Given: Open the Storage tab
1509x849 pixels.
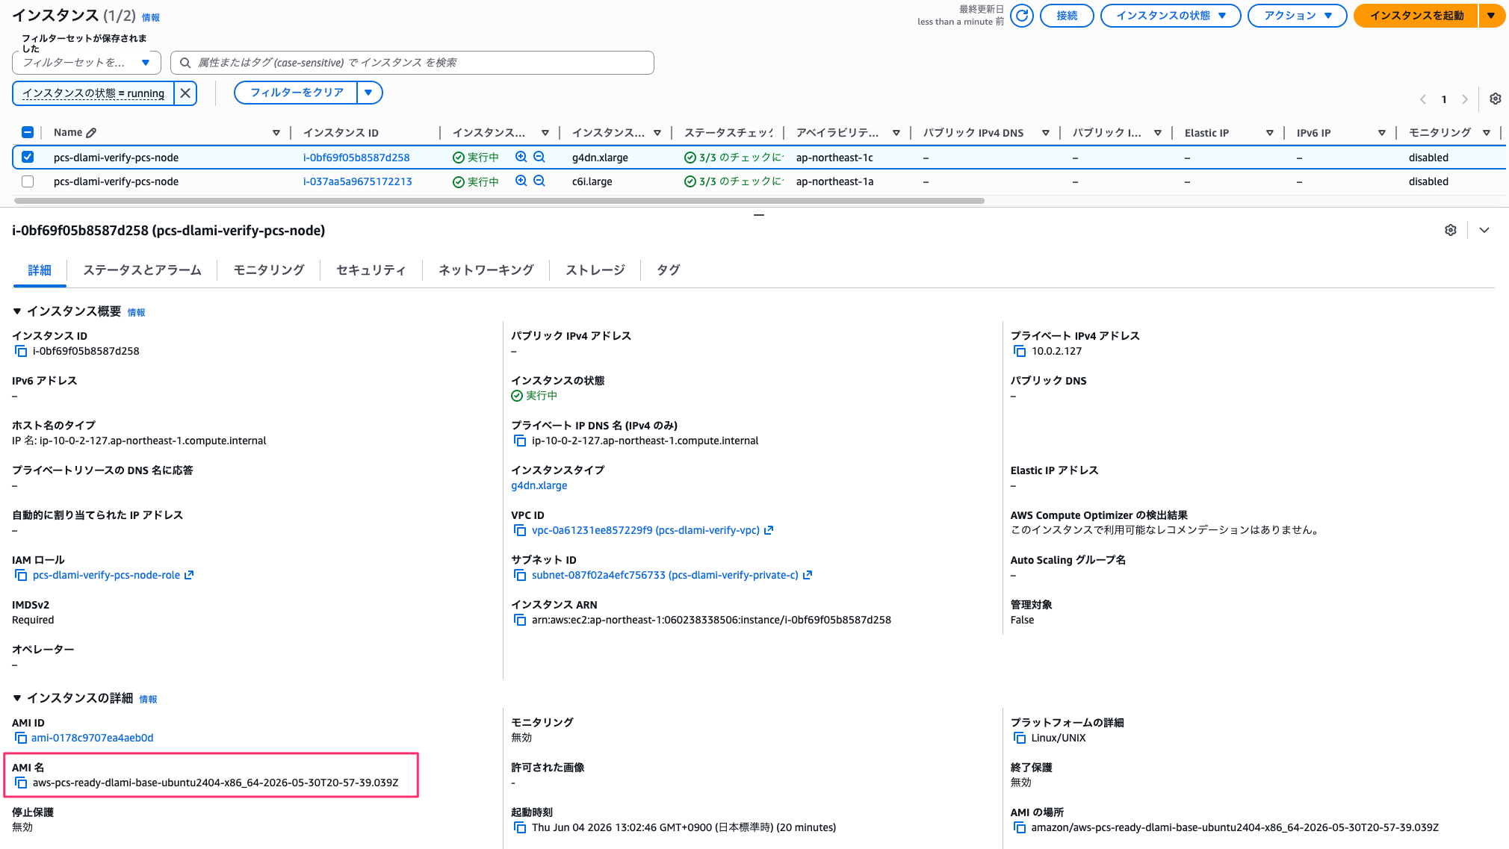Looking at the screenshot, I should pos(595,270).
